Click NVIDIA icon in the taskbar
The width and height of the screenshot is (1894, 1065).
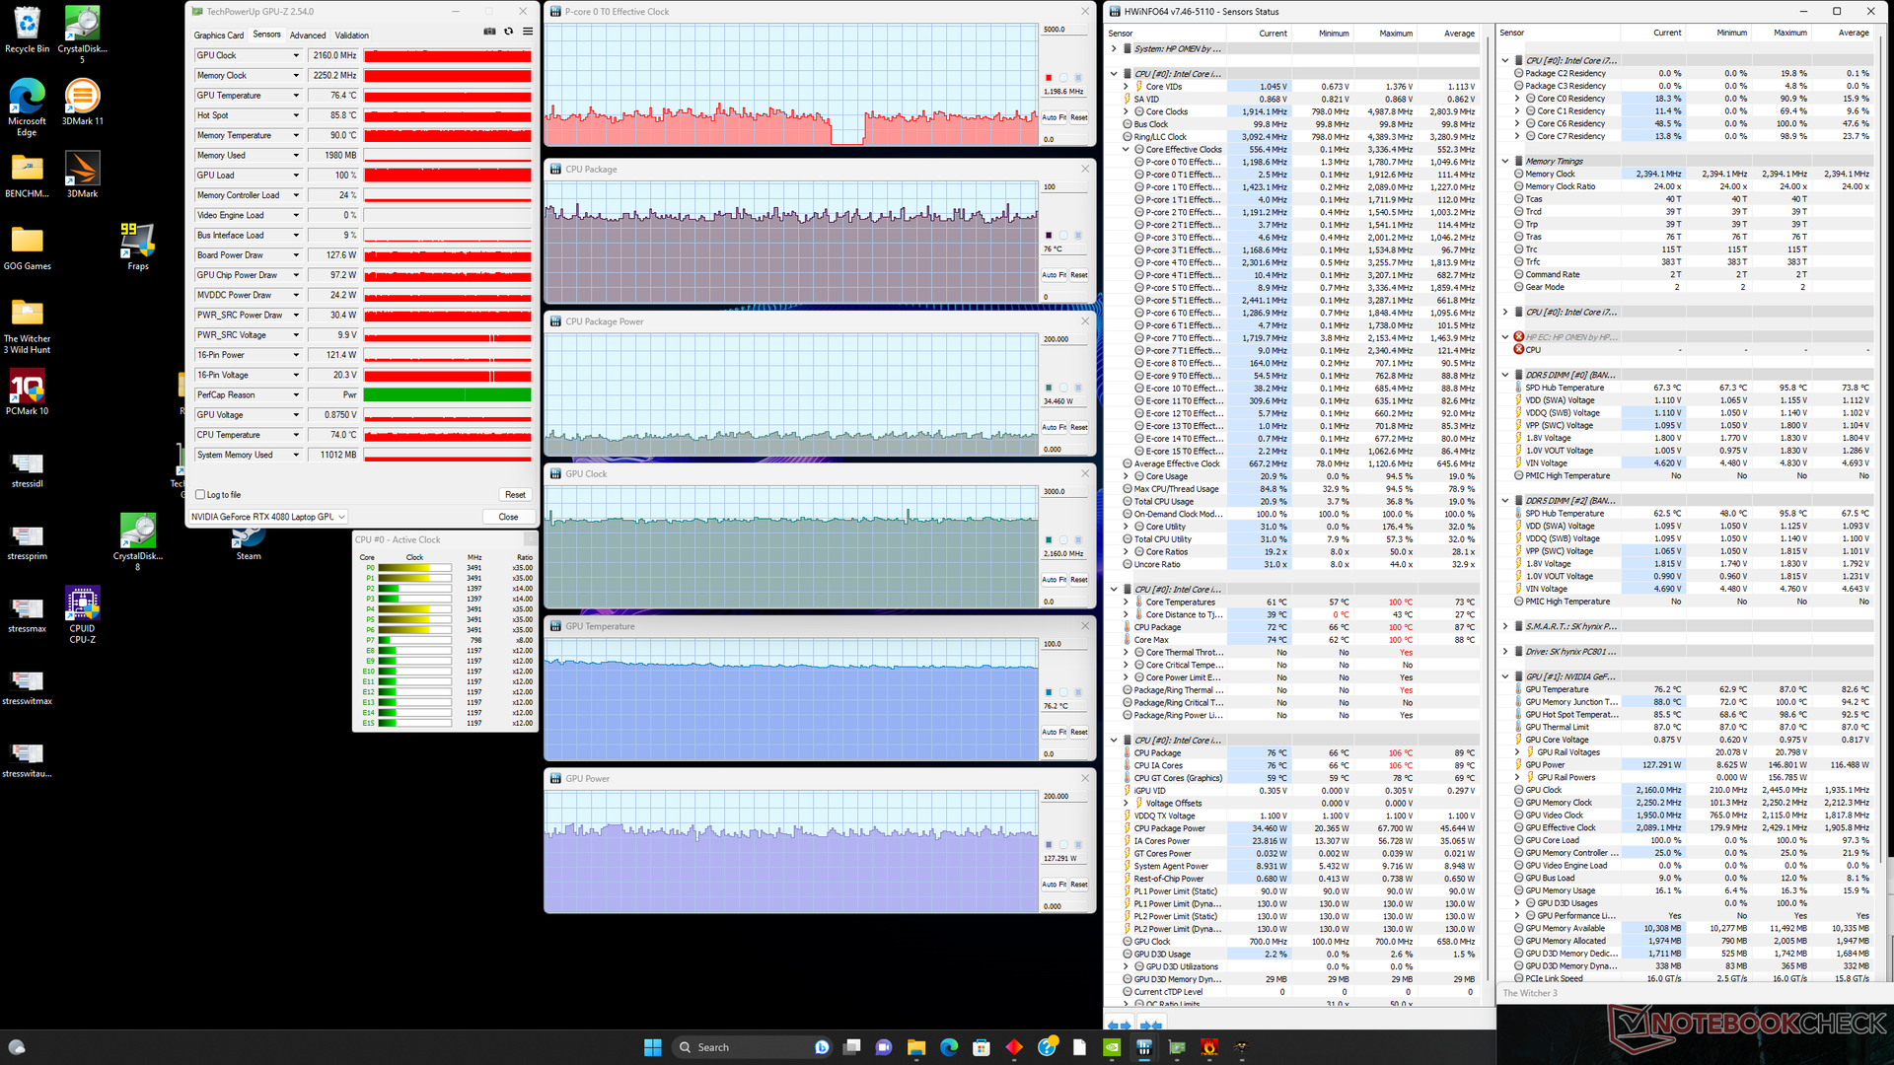coord(1112,1047)
